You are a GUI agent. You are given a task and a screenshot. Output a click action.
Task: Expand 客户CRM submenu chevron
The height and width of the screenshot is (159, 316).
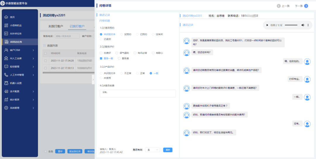[33, 50]
